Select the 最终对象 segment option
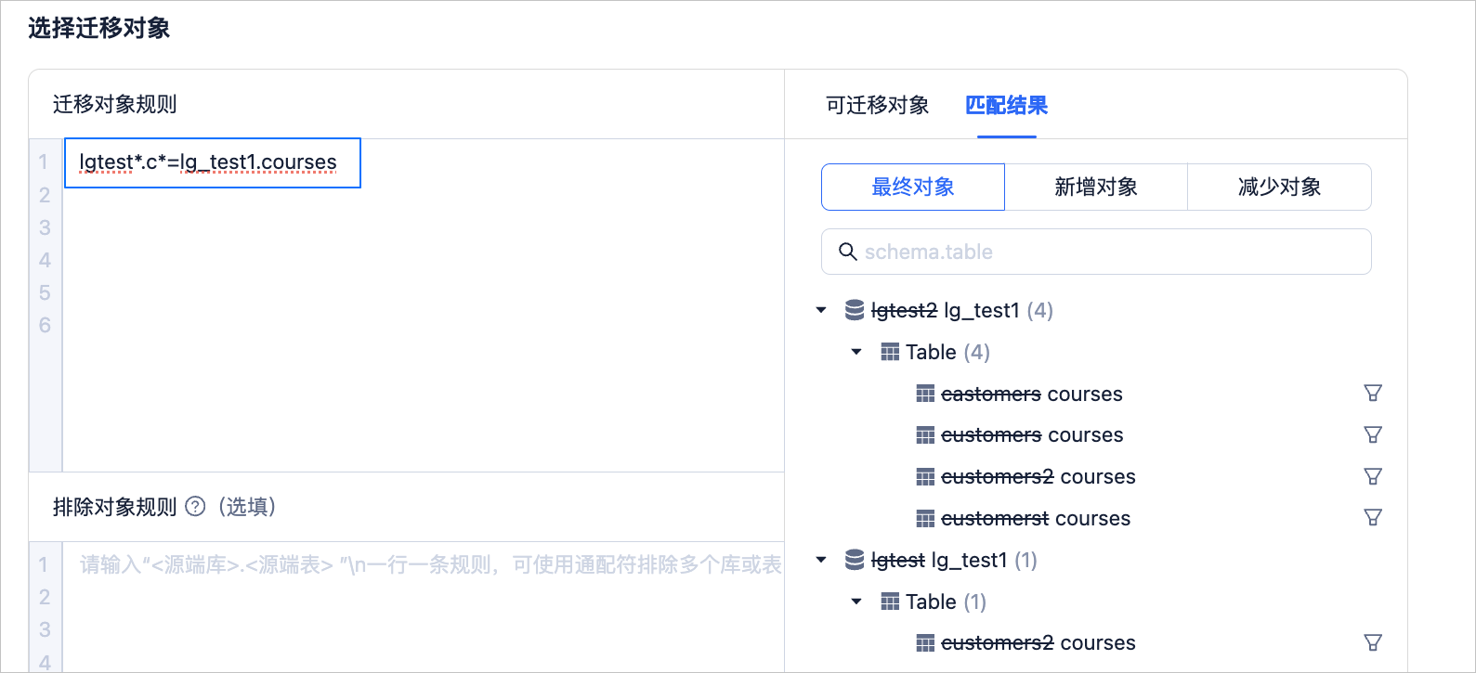This screenshot has height=673, width=1476. tap(913, 187)
